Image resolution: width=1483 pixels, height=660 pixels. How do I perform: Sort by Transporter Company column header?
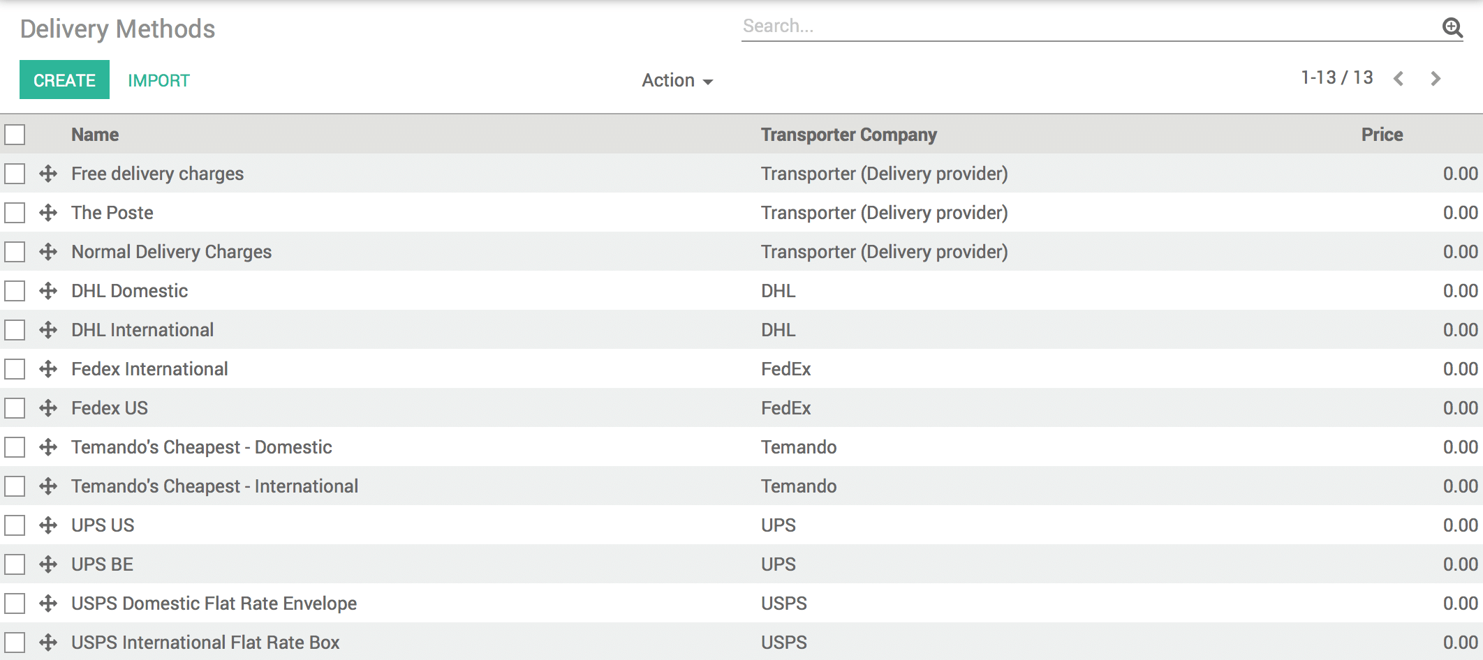point(848,135)
